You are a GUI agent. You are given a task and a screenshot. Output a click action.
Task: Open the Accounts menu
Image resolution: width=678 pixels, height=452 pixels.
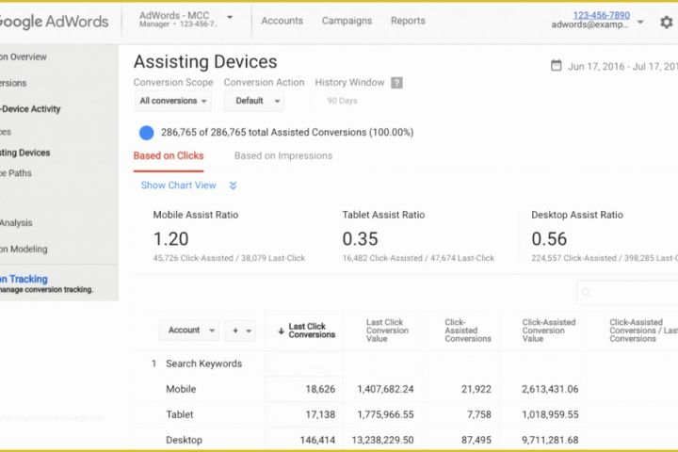tap(282, 21)
